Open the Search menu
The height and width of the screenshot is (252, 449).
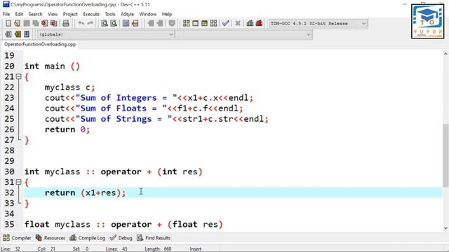(35, 14)
